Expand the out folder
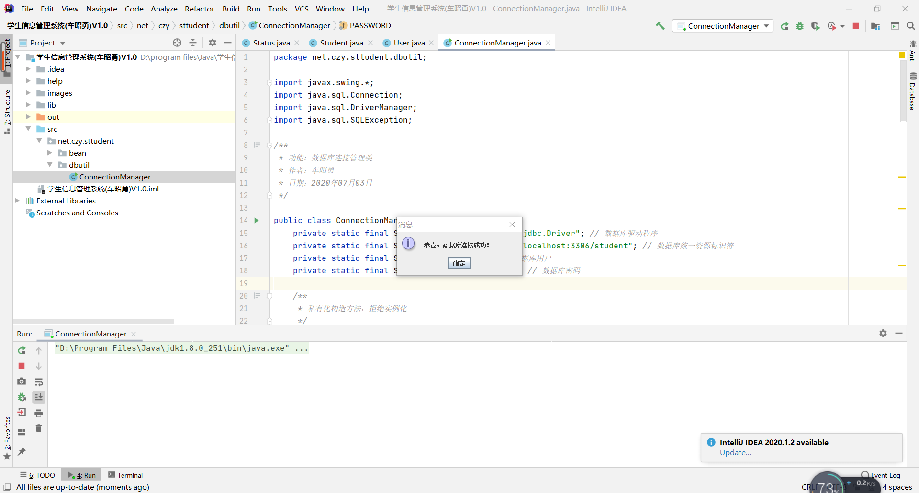 [x=28, y=117]
